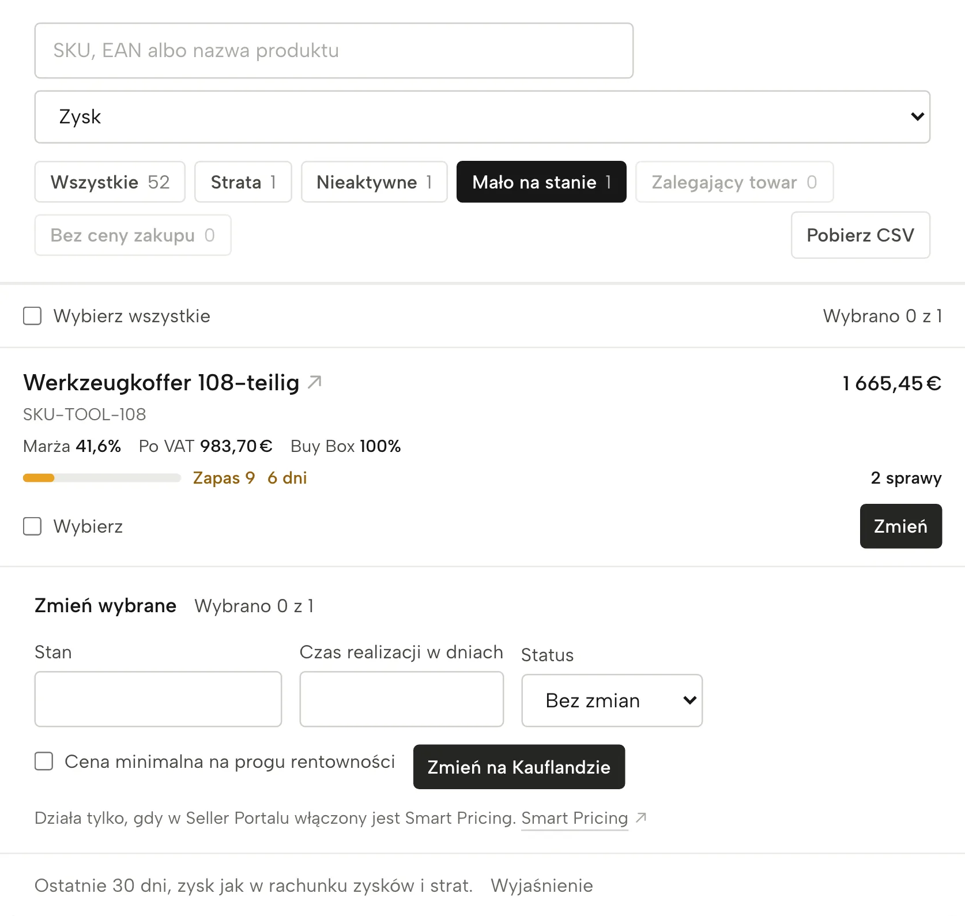Open Smart Pricing external arrow icon
This screenshot has height=916, width=965.
641,817
